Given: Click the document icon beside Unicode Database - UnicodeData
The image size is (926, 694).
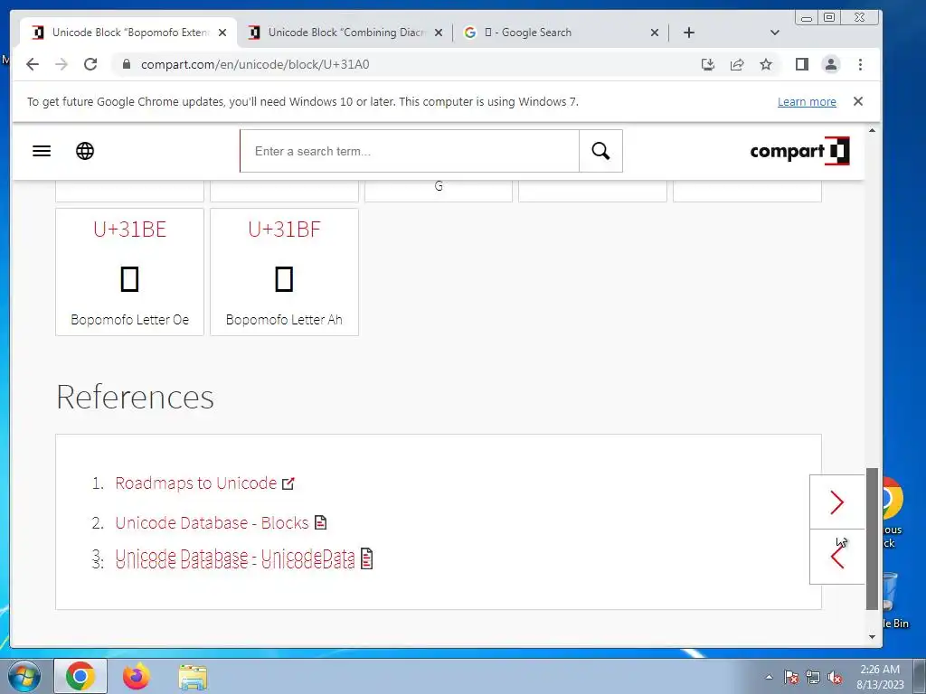Looking at the screenshot, I should (x=366, y=558).
